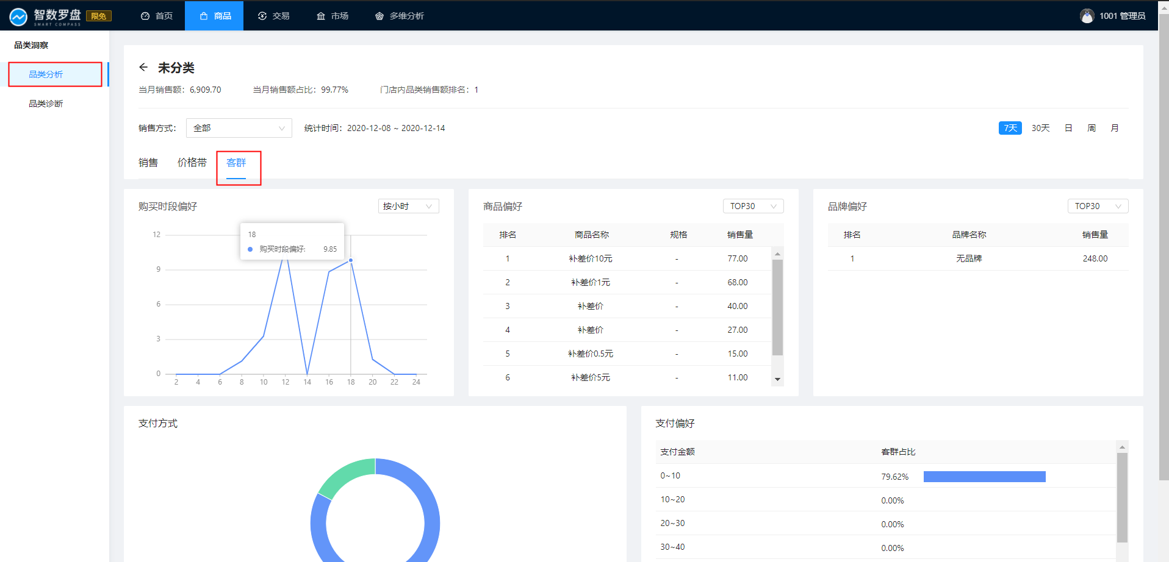Click the 交易 transaction nav icon

click(x=262, y=16)
